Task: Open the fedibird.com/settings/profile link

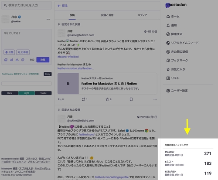Action: tap(112, 177)
